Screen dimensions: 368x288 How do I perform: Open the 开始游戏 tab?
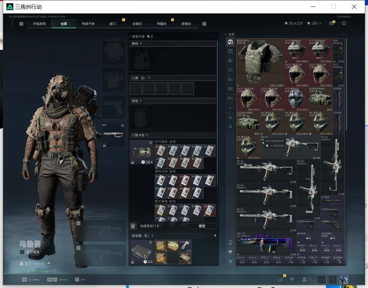point(39,24)
